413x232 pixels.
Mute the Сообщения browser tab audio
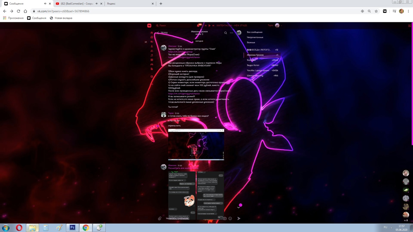[45, 4]
